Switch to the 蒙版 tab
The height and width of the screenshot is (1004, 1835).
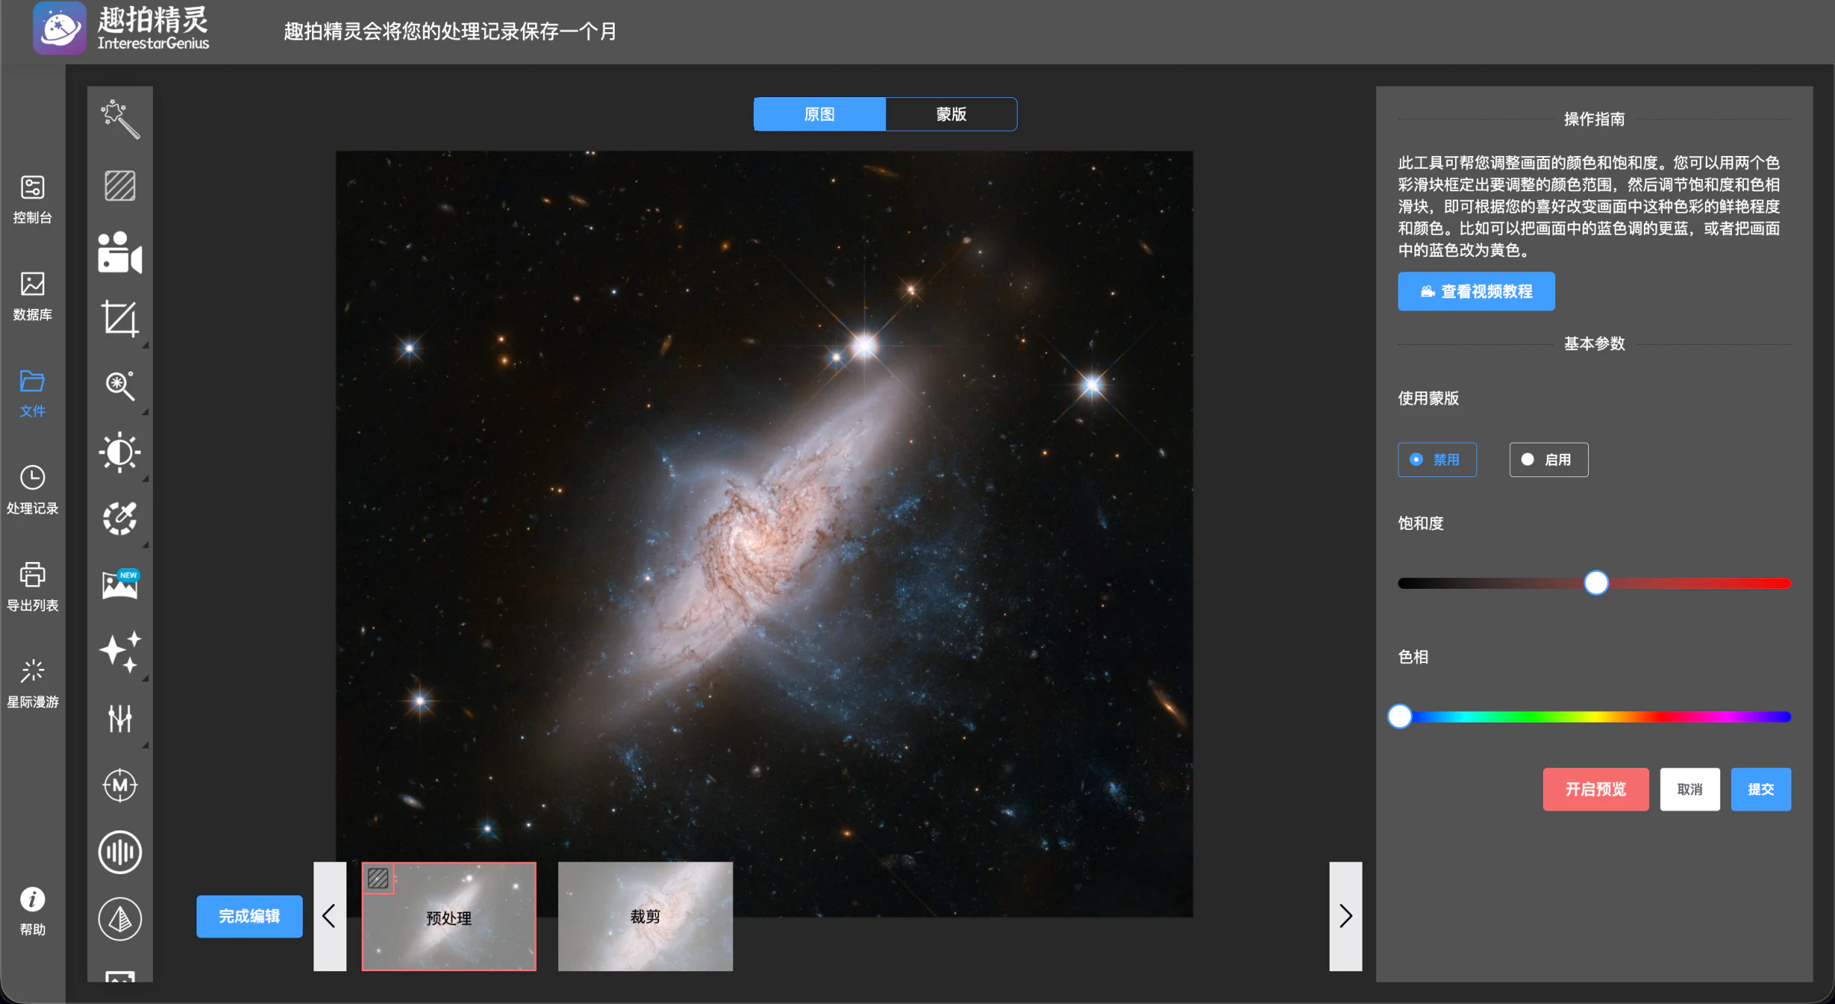pyautogui.click(x=951, y=114)
